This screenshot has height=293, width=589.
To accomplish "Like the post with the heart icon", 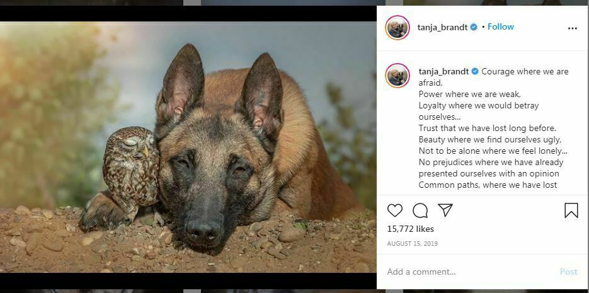I will coord(395,210).
